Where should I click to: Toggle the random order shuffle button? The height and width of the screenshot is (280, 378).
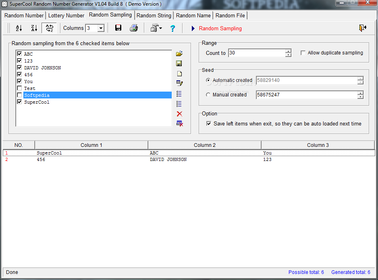click(49, 28)
